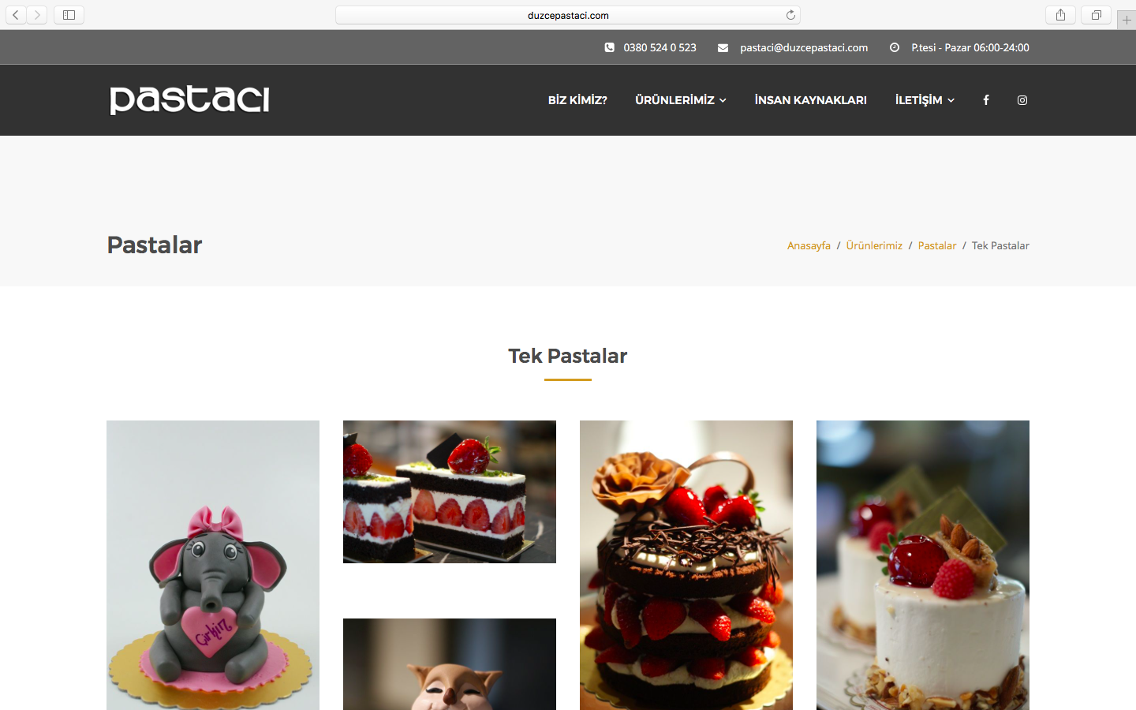Click the Pastacı logo
The width and height of the screenshot is (1136, 710).
point(189,100)
